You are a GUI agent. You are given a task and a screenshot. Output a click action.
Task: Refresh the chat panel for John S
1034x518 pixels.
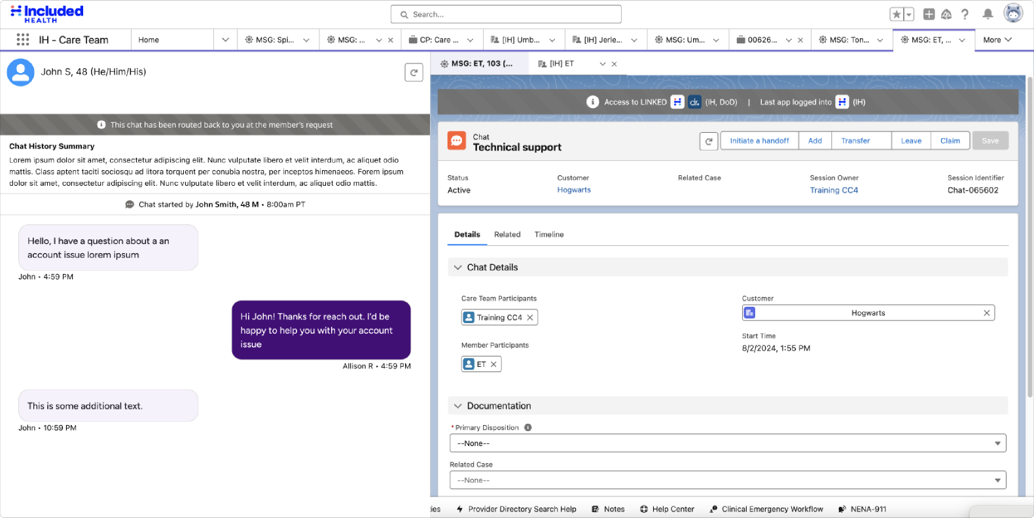[x=414, y=73]
